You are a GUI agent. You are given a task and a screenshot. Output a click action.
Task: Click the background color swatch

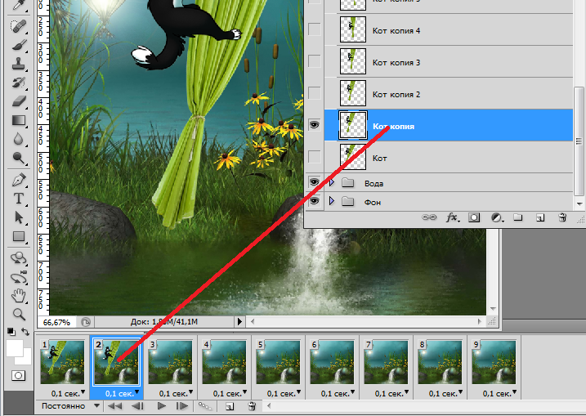[x=26, y=359]
